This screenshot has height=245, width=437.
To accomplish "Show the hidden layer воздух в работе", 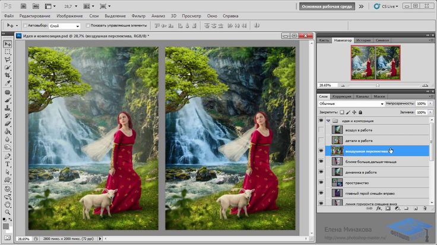I will [x=321, y=130].
